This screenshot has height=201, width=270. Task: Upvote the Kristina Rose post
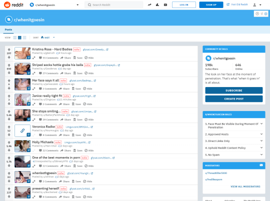[9, 49]
